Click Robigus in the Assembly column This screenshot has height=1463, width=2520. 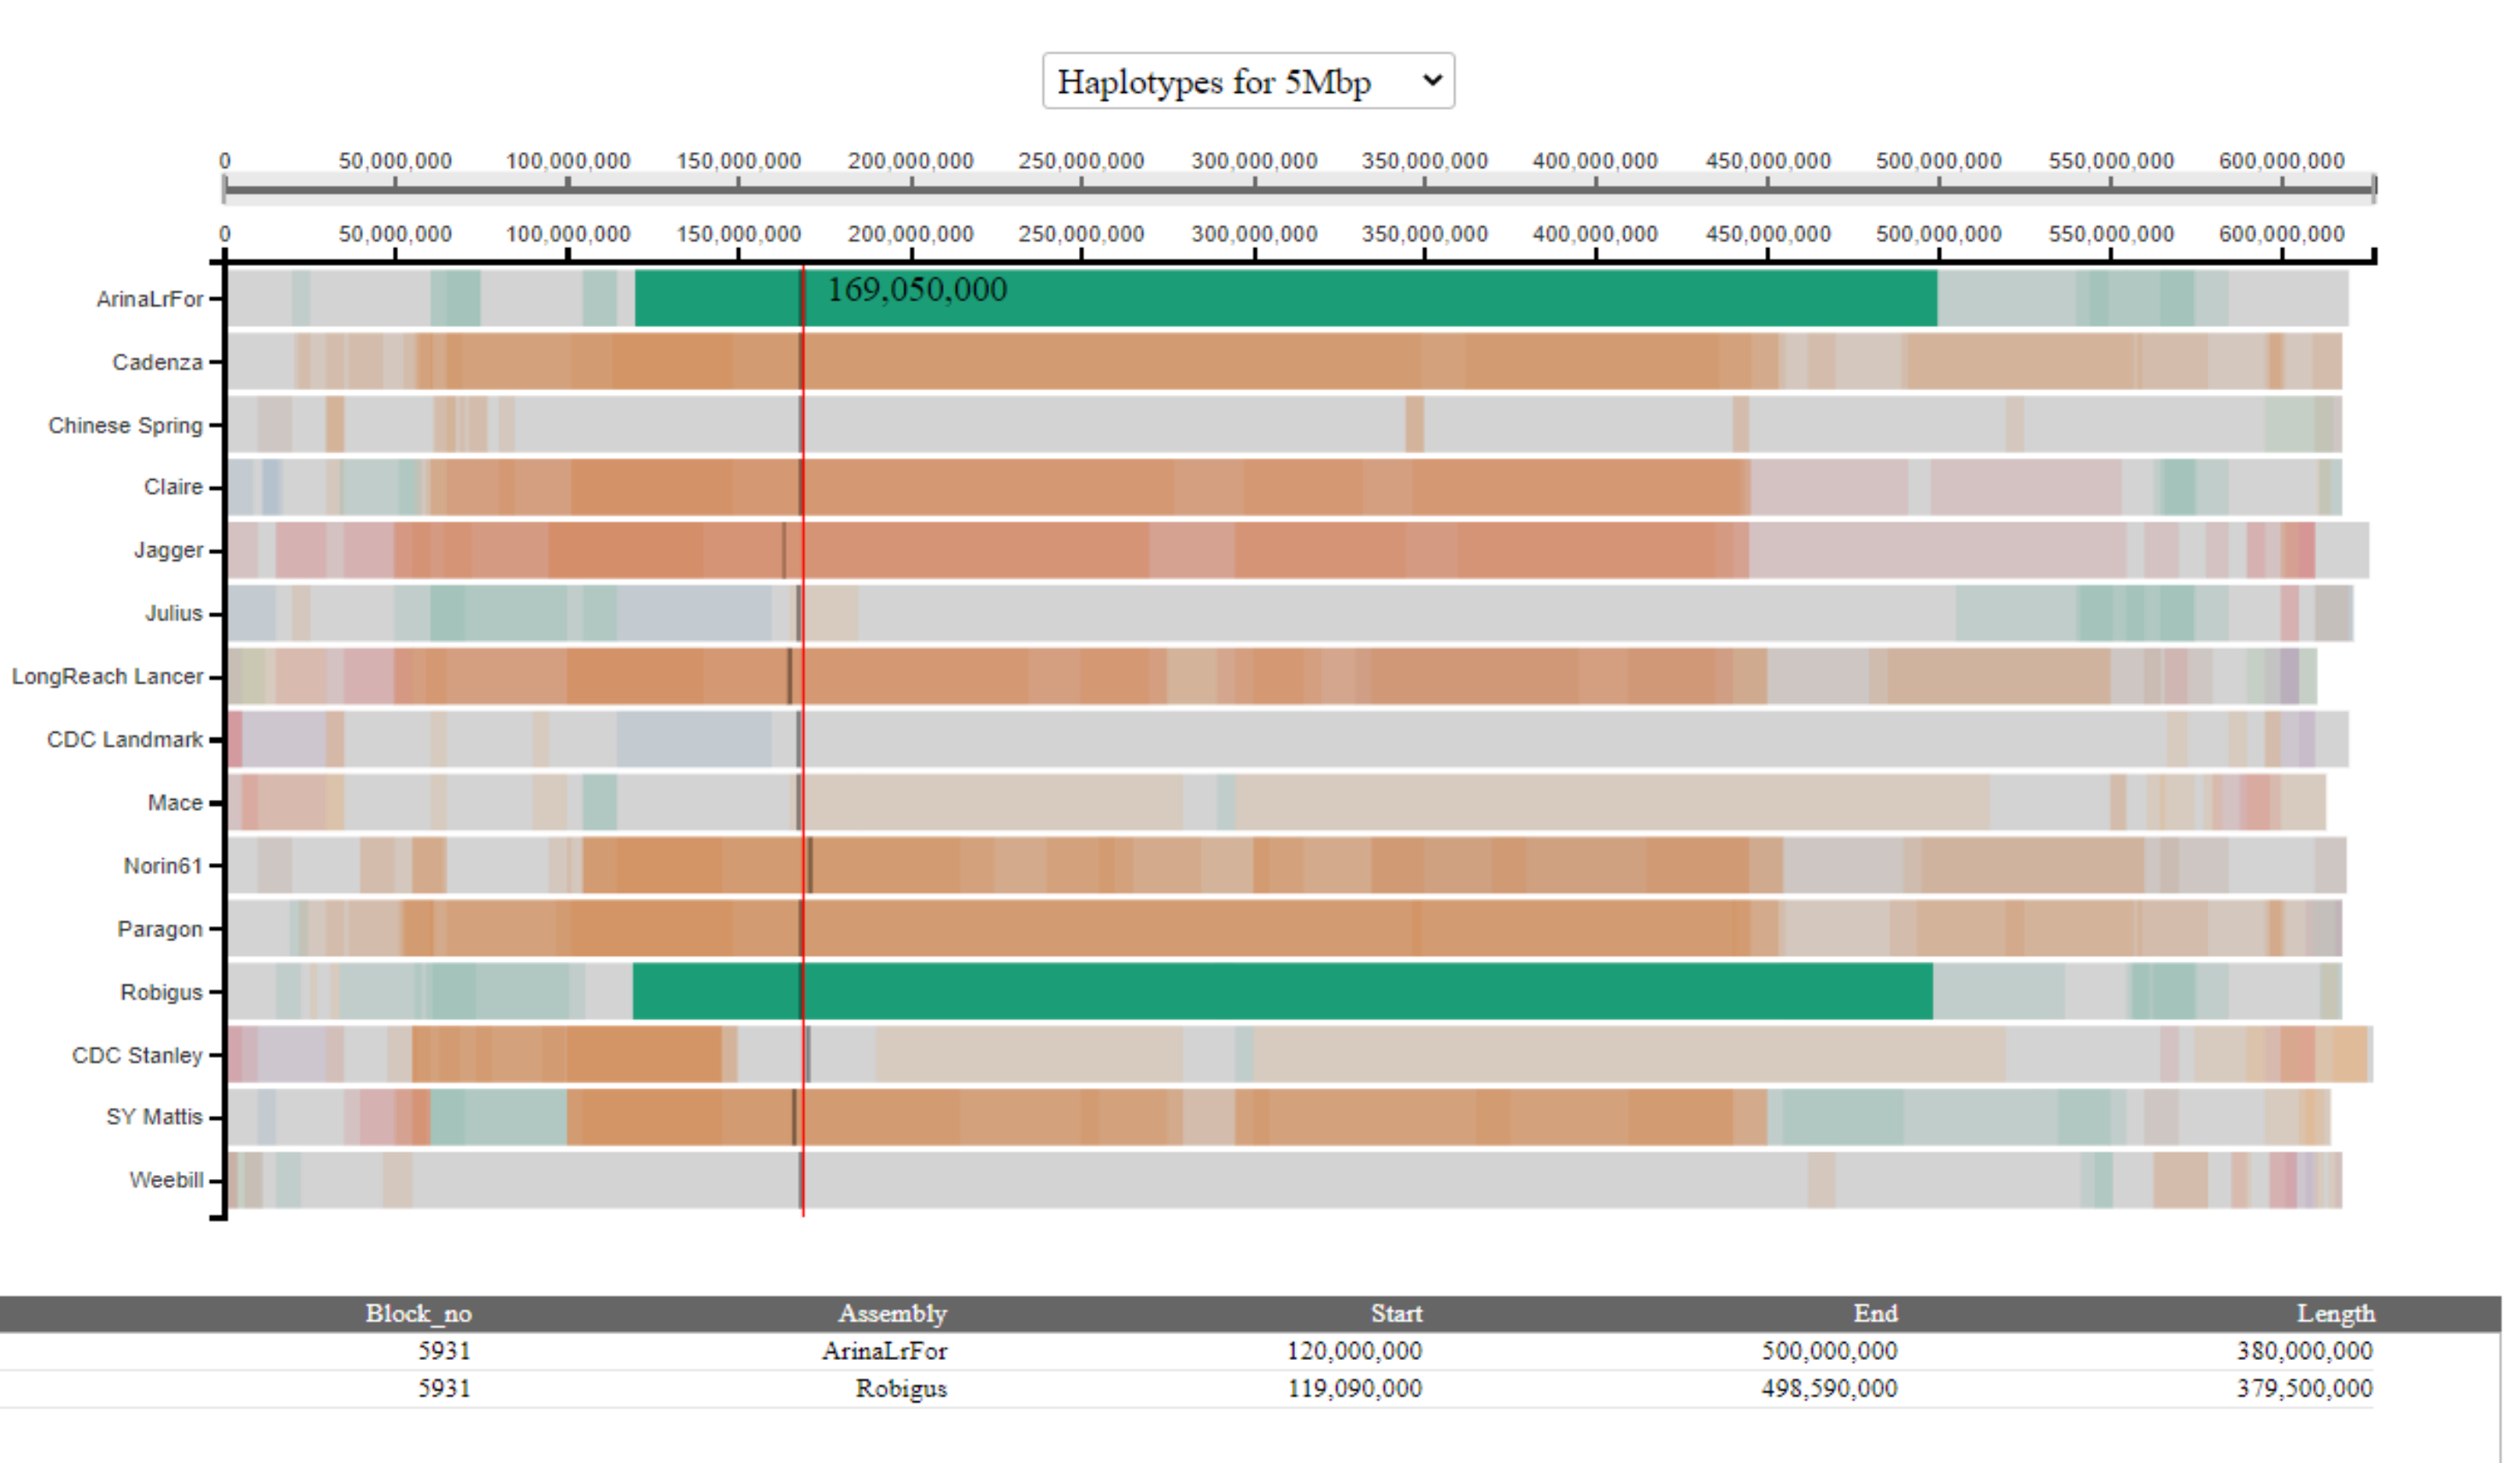tap(901, 1388)
